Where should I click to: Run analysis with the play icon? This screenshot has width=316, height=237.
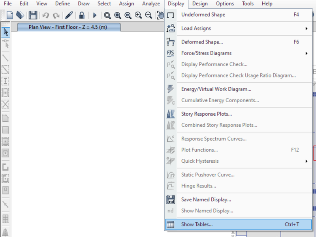(x=95, y=15)
